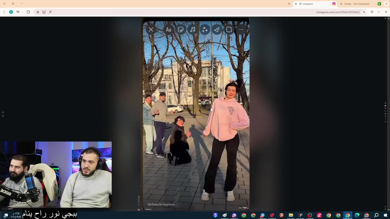Click the story video preview
The width and height of the screenshot is (390, 219).
196,114
